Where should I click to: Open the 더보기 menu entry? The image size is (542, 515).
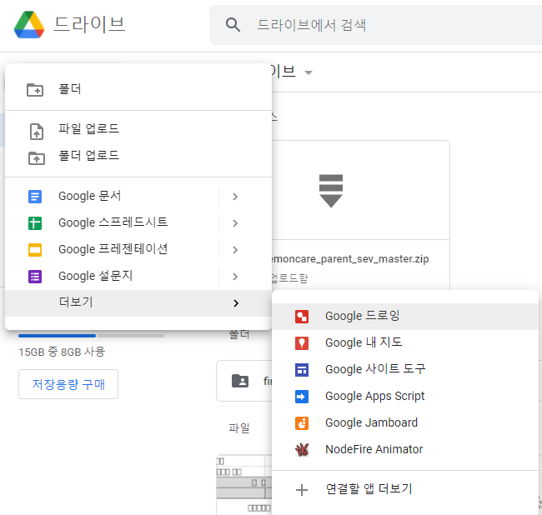point(138,303)
